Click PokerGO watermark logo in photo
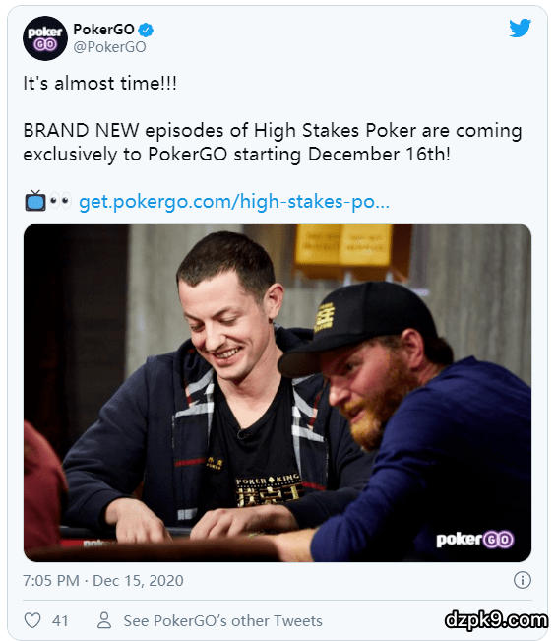The width and height of the screenshot is (557, 641). coord(475,540)
